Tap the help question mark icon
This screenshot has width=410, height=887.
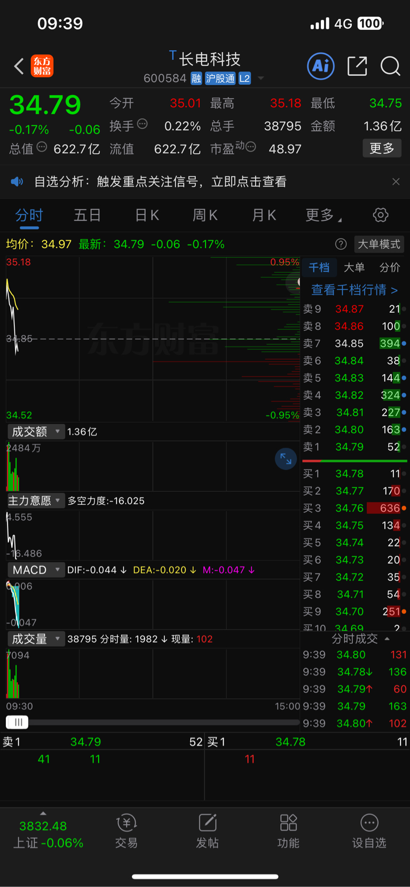[x=341, y=244]
